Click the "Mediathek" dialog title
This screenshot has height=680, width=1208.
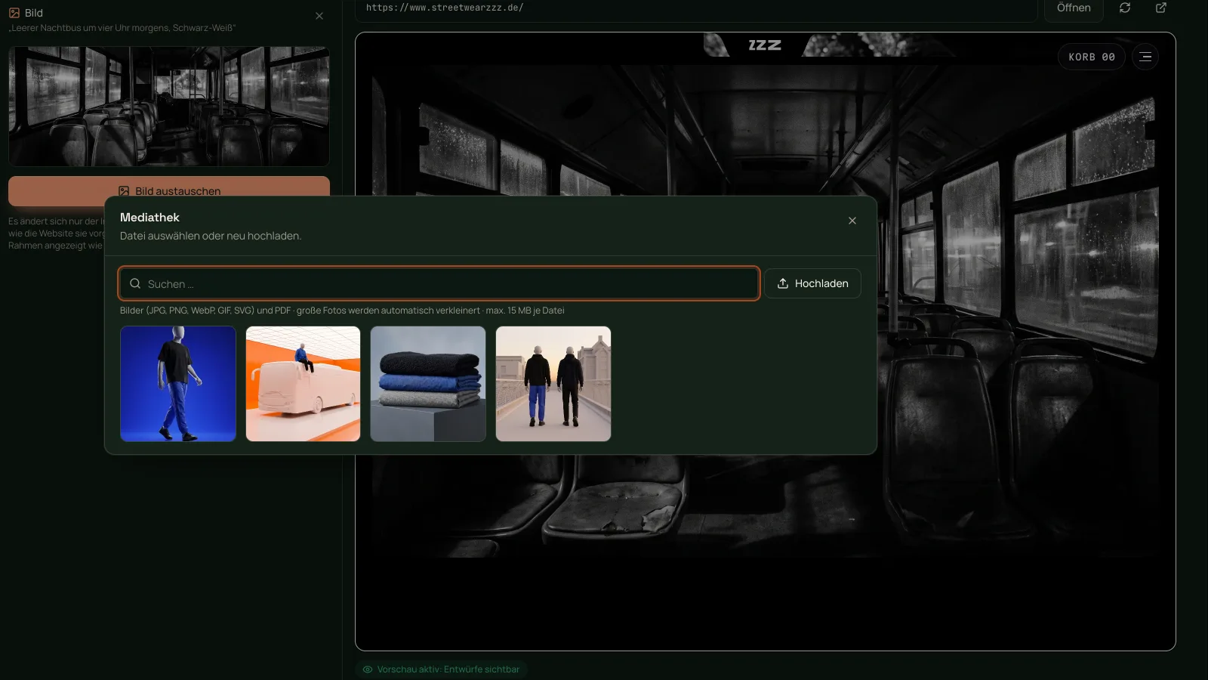[149, 218]
